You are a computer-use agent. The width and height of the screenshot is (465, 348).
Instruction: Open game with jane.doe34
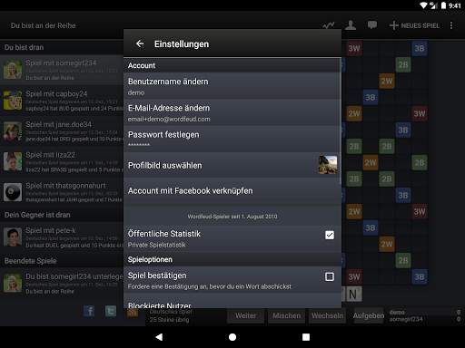pos(62,131)
